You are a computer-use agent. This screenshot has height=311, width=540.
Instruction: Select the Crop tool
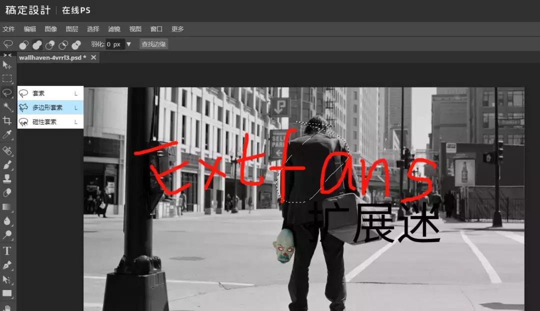(x=7, y=121)
